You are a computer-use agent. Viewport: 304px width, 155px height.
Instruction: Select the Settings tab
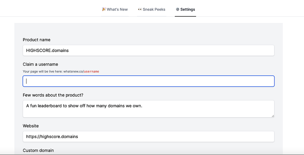pos(188,9)
